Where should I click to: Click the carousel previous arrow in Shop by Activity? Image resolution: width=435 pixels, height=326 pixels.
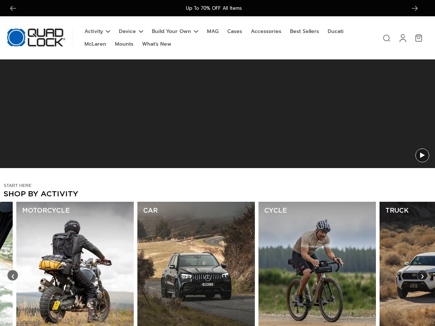(13, 275)
